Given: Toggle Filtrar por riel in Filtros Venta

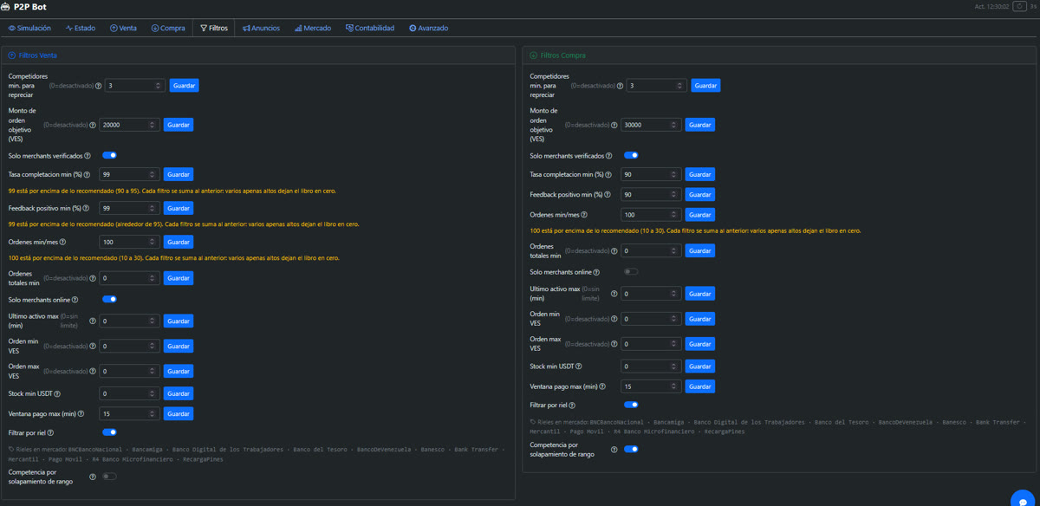Looking at the screenshot, I should coord(109,432).
